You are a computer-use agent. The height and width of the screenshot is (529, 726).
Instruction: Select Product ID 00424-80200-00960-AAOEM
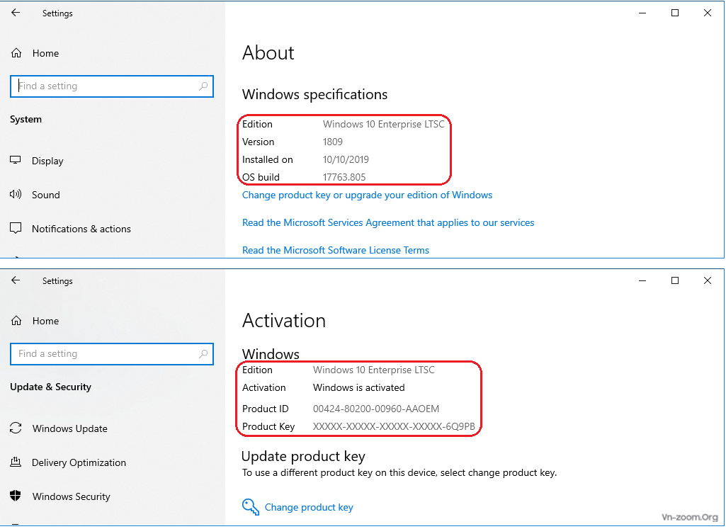tap(376, 409)
